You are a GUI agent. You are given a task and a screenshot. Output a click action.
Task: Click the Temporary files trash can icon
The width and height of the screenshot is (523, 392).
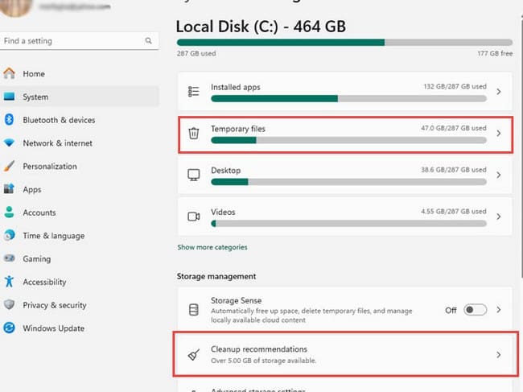[193, 134]
